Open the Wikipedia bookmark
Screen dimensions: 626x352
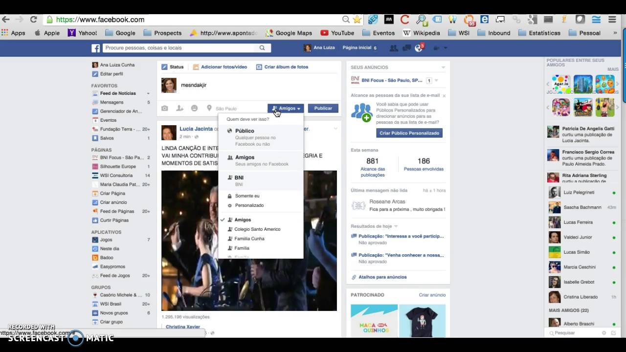tap(421, 33)
